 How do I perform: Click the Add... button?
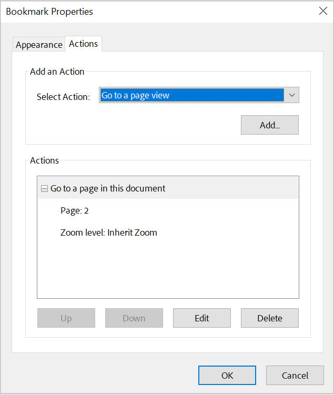point(269,125)
